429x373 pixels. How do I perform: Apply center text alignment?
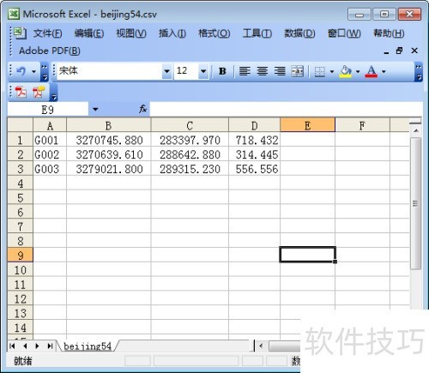pyautogui.click(x=263, y=71)
